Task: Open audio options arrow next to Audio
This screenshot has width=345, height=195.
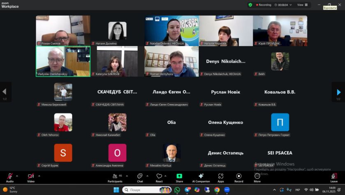Action: [17, 176]
